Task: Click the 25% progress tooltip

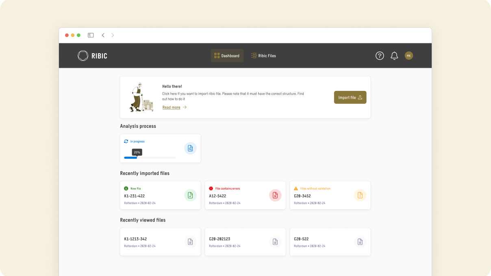Action: [137, 152]
